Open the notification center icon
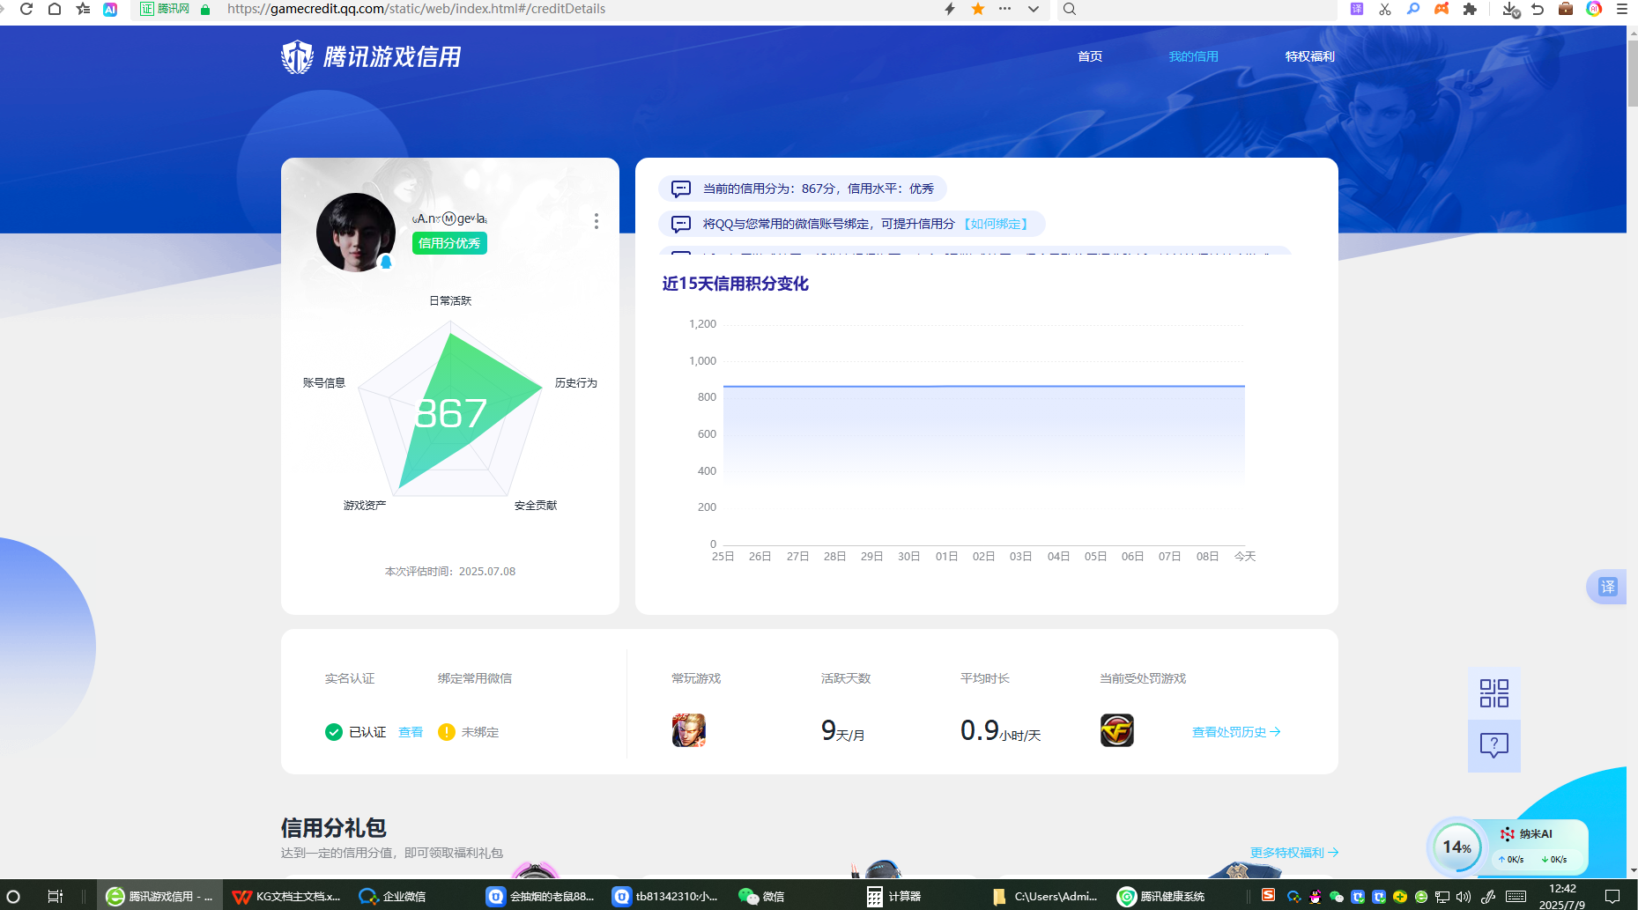 (x=1612, y=897)
